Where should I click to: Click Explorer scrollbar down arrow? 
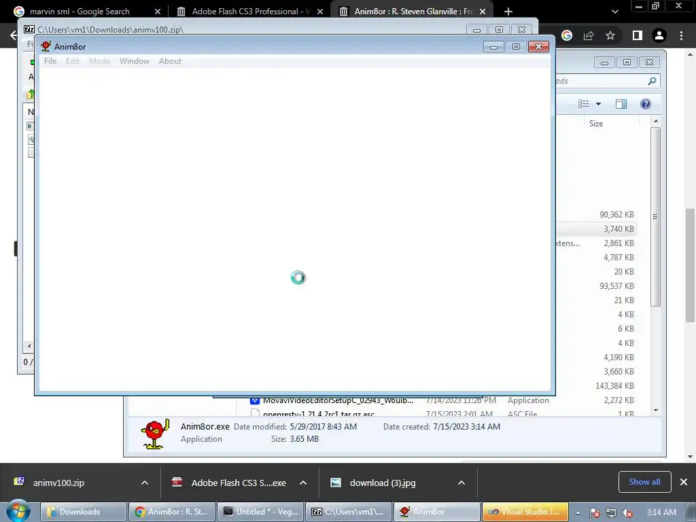tap(656, 411)
